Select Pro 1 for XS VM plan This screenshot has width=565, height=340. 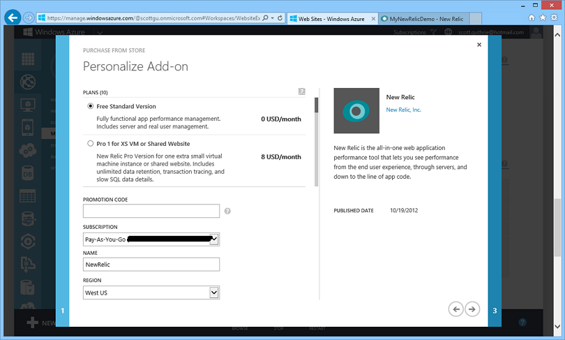(90, 144)
